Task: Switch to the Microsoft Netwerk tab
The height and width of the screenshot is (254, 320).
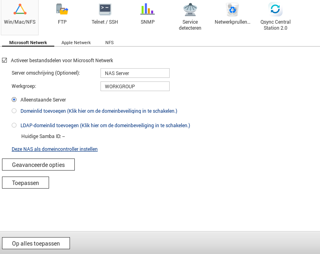Action: (28, 43)
